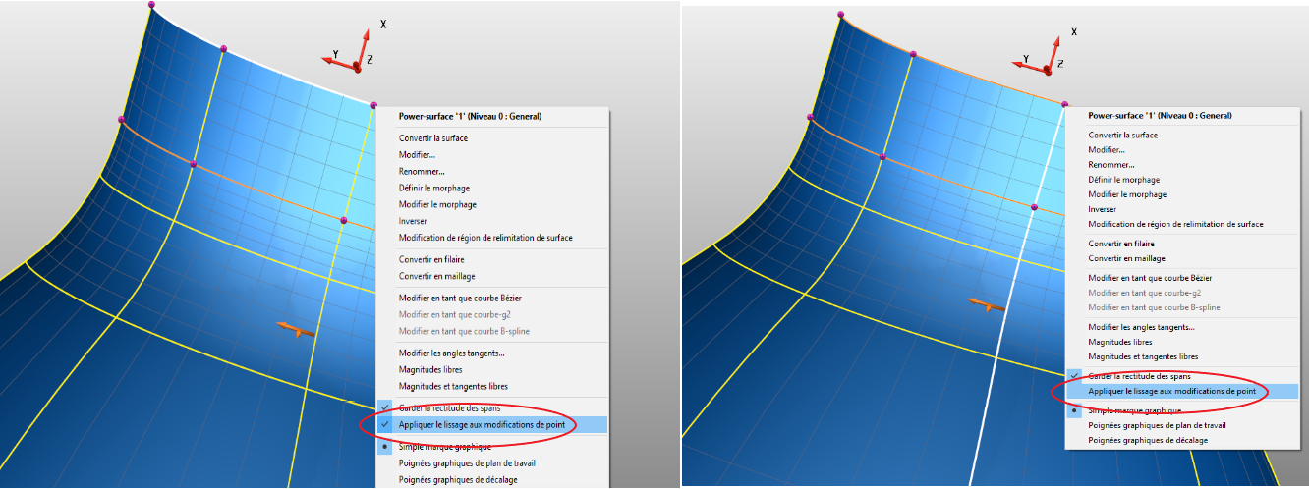Open 'Modifier les angles tangents...' in right menu

coord(1141,327)
